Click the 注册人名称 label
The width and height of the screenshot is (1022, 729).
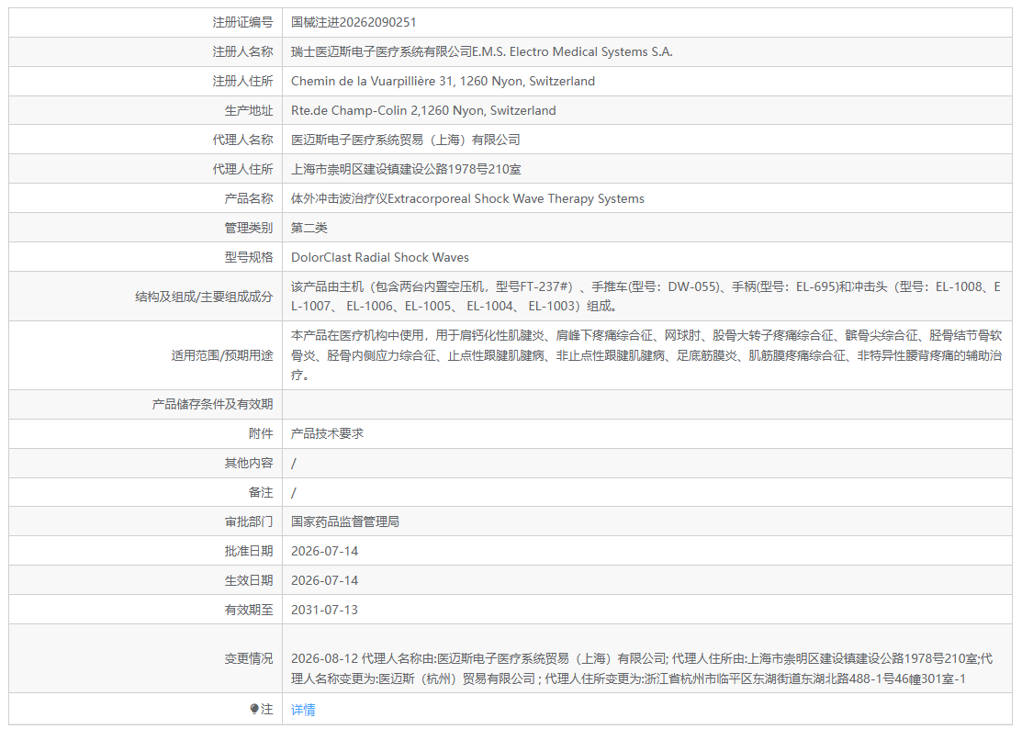pos(242,51)
